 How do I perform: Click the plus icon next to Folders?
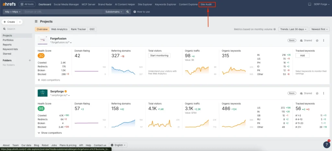(x=30, y=60)
